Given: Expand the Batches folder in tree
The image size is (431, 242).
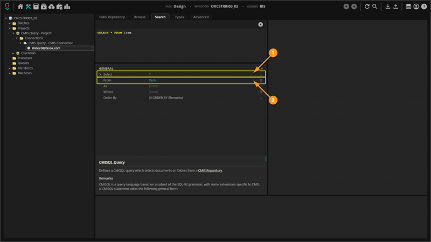Looking at the screenshot, I should 10,23.
